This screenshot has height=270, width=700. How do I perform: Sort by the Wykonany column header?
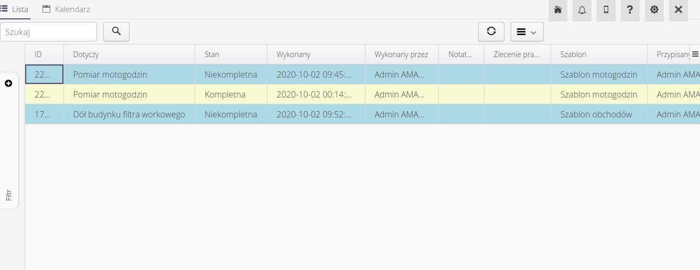click(293, 55)
